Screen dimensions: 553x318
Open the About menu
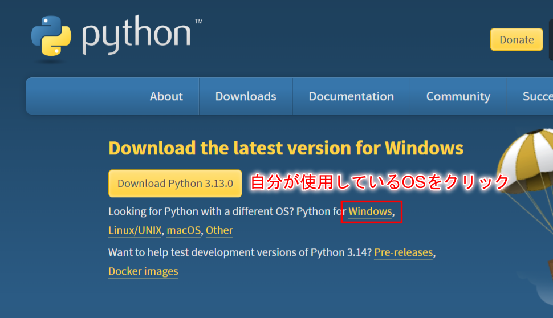[x=166, y=96]
